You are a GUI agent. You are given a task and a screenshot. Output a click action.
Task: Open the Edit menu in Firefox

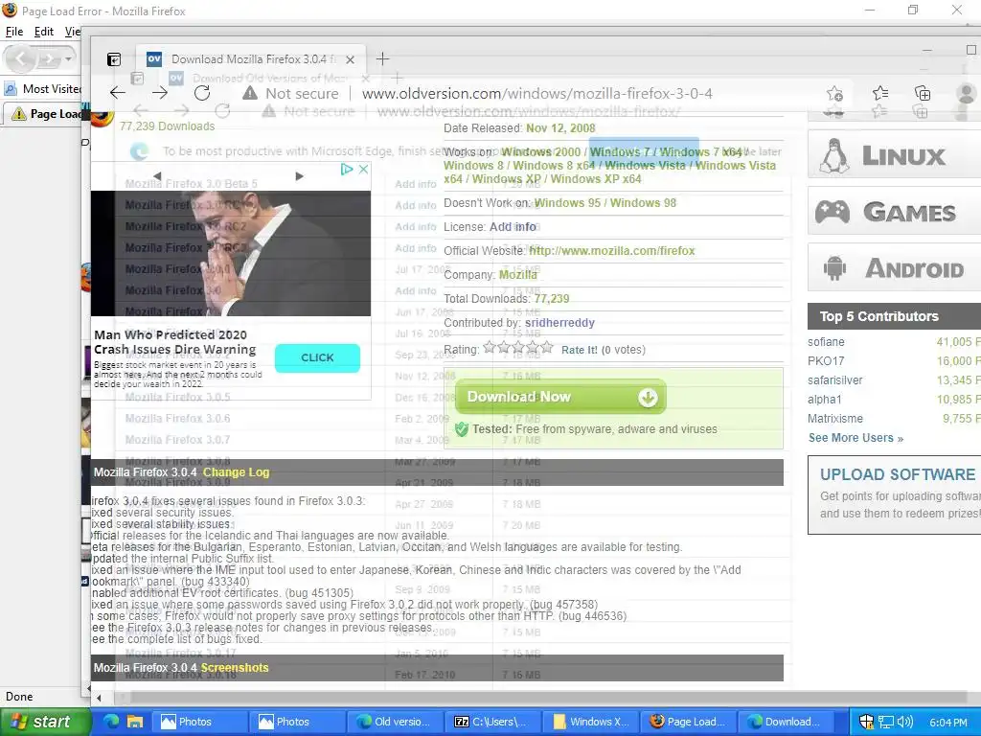(44, 32)
